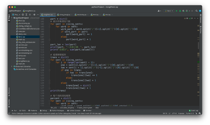Open the Python Packages tool window
The width and height of the screenshot is (210, 125).
tap(57, 111)
